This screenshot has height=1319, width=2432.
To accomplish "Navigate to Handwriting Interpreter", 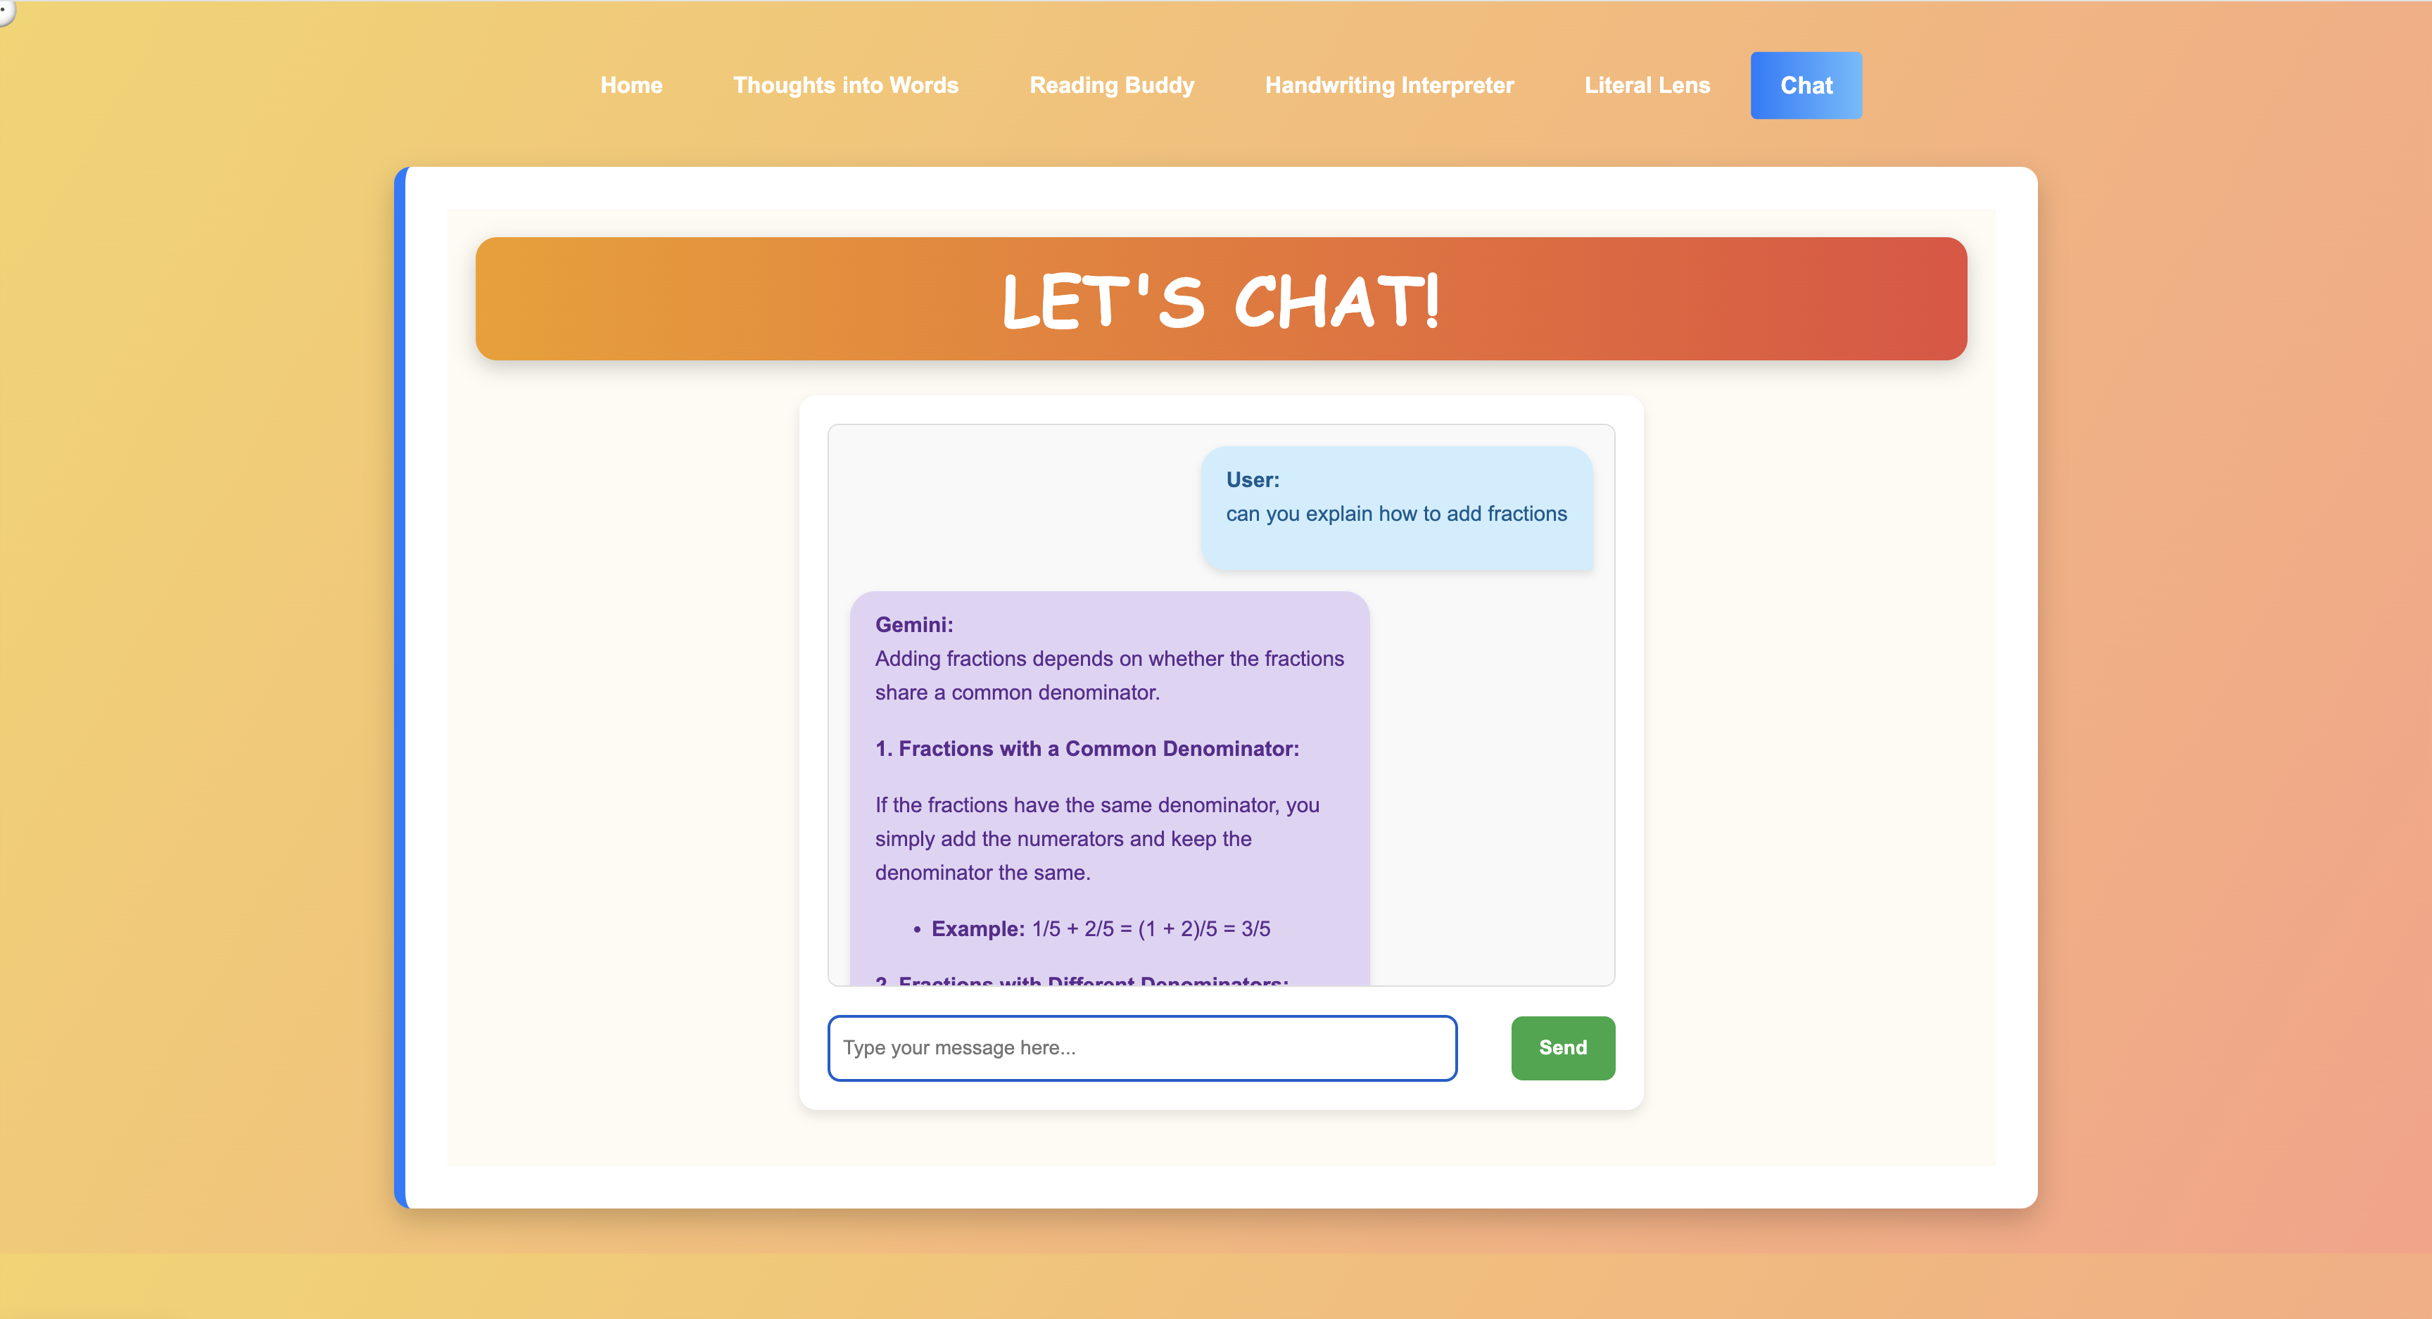I will click(1389, 85).
